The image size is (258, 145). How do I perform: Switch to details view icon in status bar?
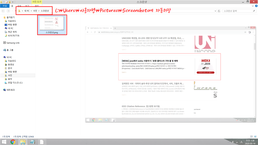[252, 136]
